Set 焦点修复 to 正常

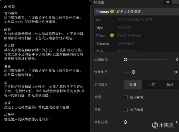151,84
